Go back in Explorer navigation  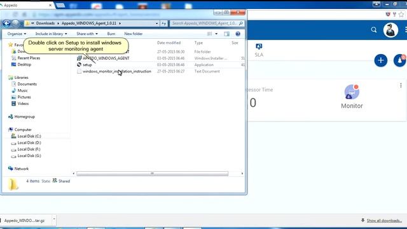pos(6,24)
